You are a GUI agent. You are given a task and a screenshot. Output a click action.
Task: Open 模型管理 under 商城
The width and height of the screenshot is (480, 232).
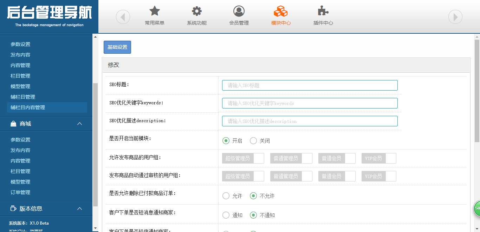pyautogui.click(x=20, y=182)
